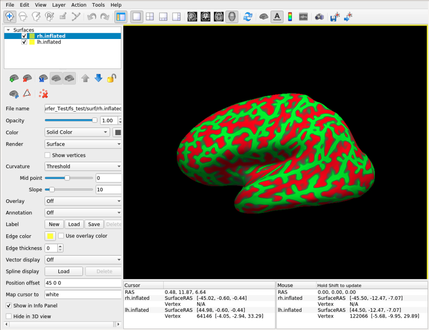The height and width of the screenshot is (330, 429).
Task: Click the yellow Edge color swatch
Action: [x=50, y=236]
